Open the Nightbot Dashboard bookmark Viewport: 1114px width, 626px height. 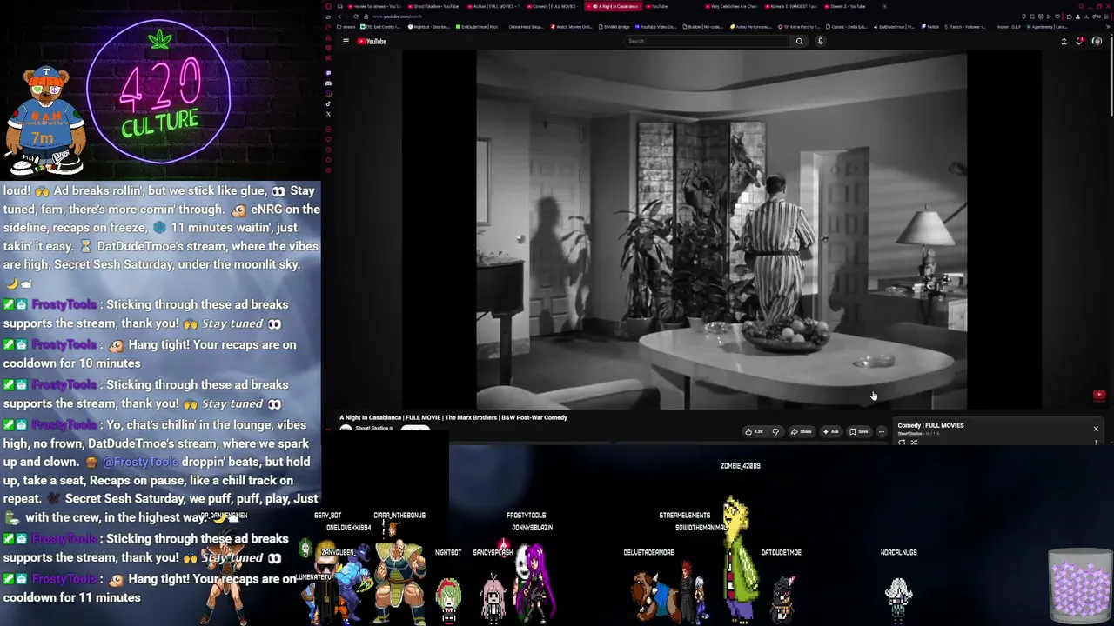click(x=430, y=27)
